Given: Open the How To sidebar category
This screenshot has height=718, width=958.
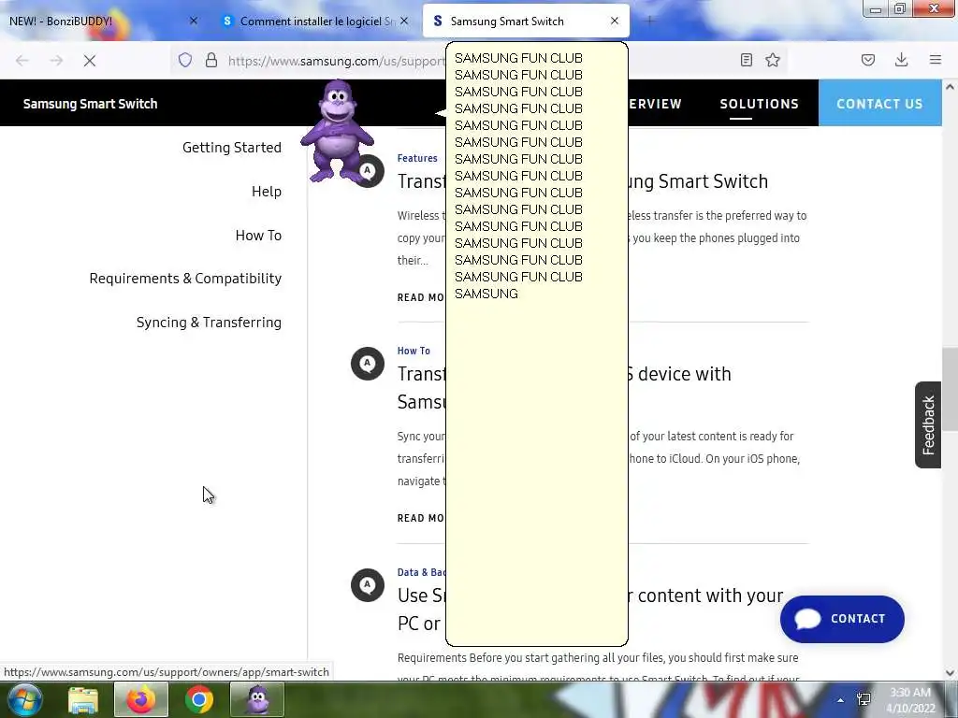Looking at the screenshot, I should (258, 236).
